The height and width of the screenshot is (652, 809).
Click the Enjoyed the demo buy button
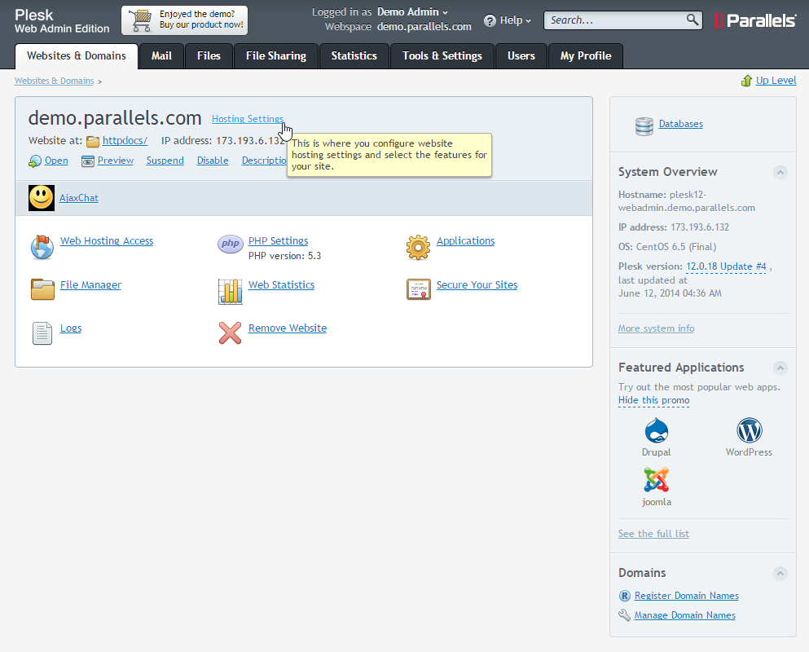pos(184,20)
